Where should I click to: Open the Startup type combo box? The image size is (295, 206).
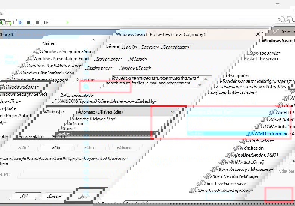pos(126,112)
